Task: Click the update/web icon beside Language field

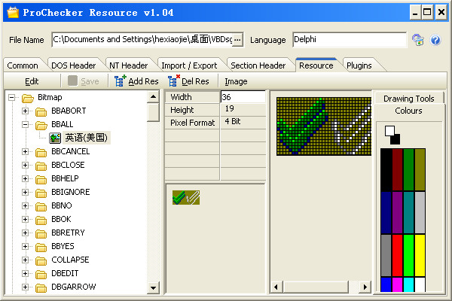Action: pos(418,40)
